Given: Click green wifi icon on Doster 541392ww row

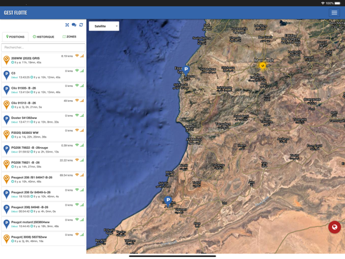Looking at the screenshot, I should [x=77, y=115].
